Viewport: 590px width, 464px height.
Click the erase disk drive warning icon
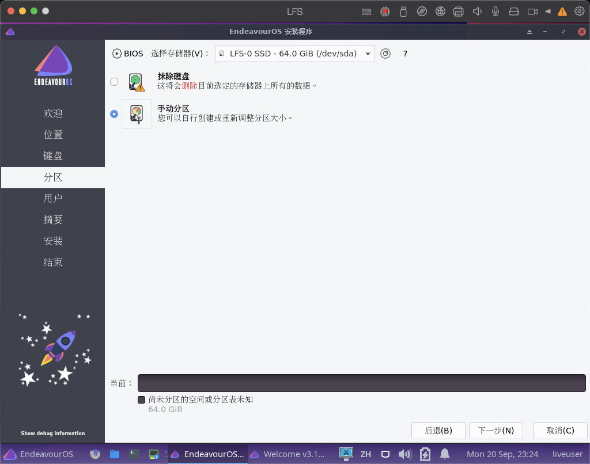(137, 82)
